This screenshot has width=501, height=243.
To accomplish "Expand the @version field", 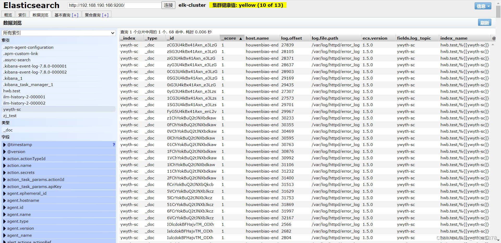I will (4, 152).
